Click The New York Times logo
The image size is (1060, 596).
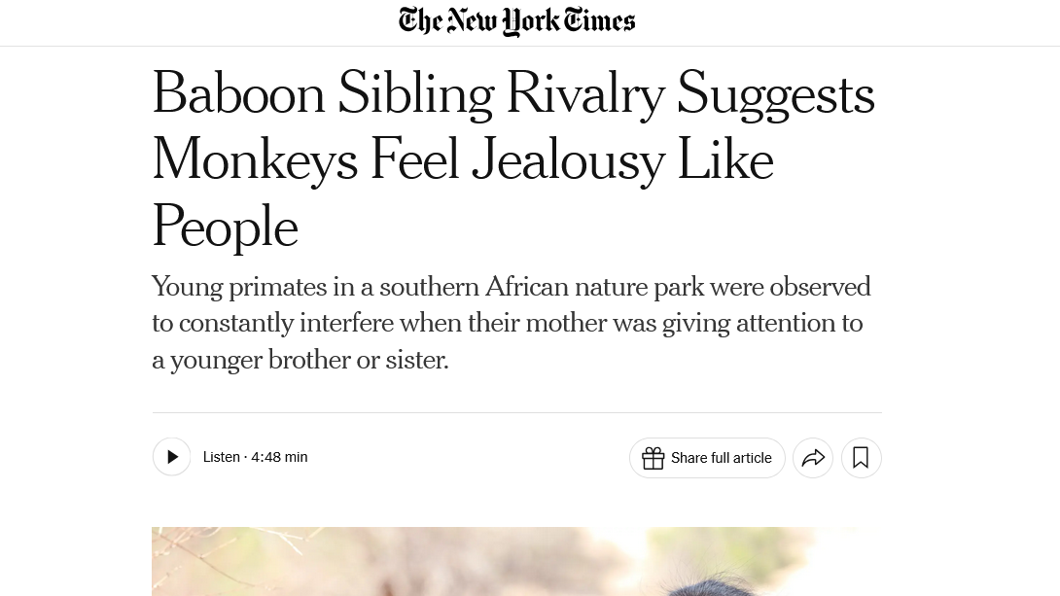click(x=516, y=21)
